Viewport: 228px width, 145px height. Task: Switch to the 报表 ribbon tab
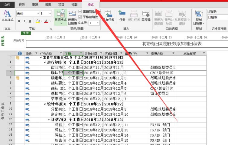[x=48, y=5]
